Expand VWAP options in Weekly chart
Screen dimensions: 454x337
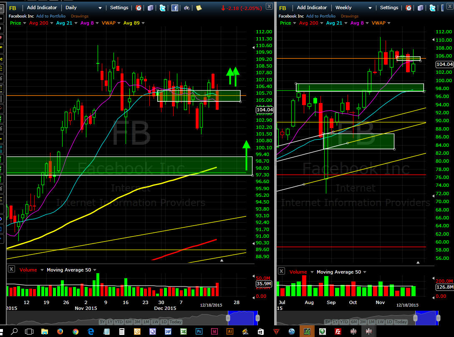tap(389, 23)
